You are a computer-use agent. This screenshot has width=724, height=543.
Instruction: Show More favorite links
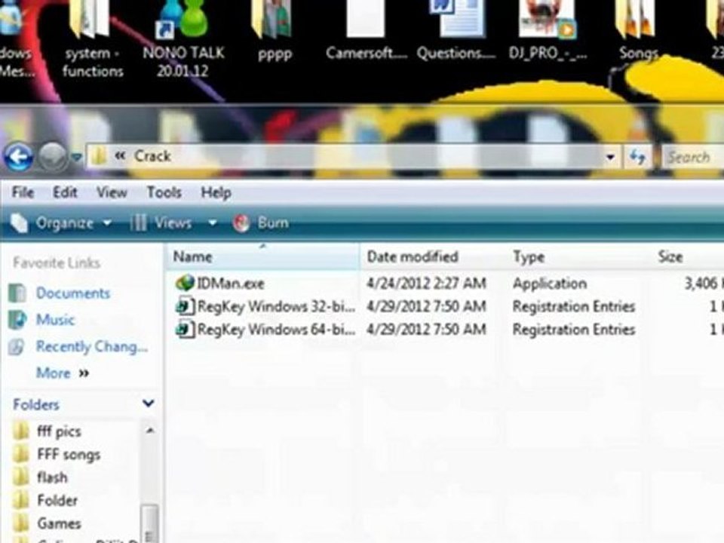click(x=63, y=373)
